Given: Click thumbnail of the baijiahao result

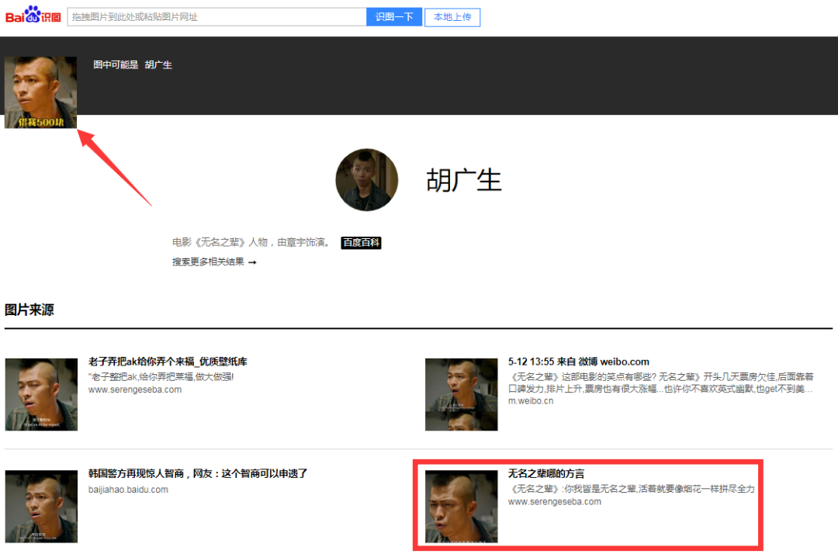Looking at the screenshot, I should (41, 506).
